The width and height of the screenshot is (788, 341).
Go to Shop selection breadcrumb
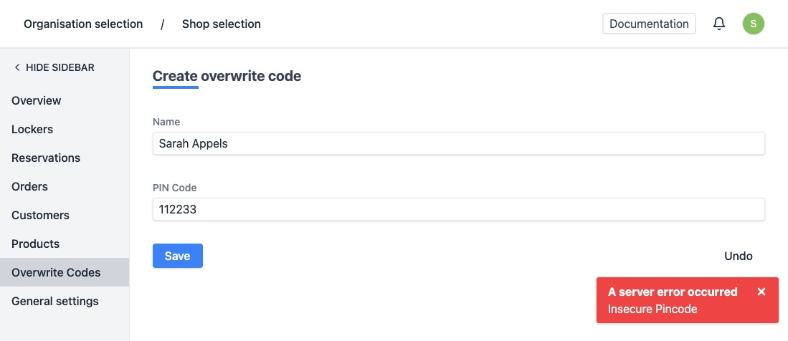click(x=221, y=24)
